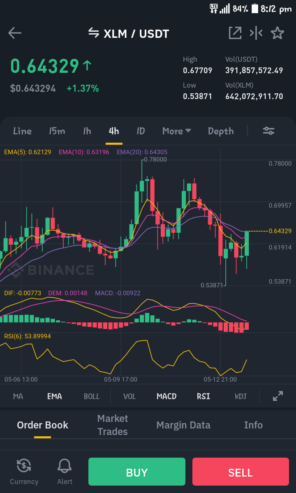Expand the More timeframes dropdown
This screenshot has width=296, height=493.
pos(176,131)
